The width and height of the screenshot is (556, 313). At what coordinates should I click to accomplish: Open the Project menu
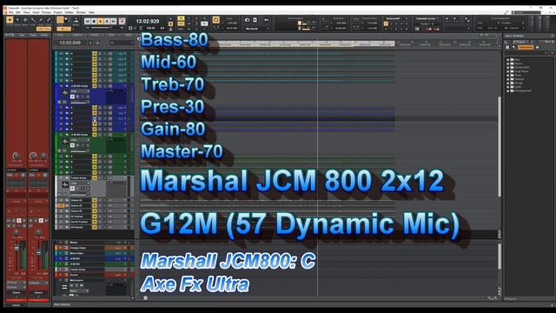coord(58,12)
